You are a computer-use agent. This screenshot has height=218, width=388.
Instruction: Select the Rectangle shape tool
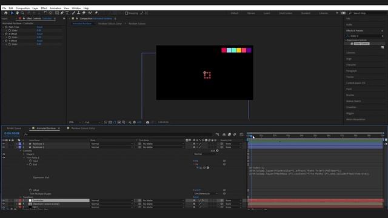point(57,13)
